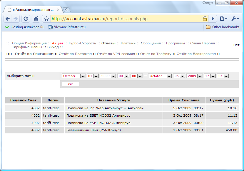Screen dimensions: 244x171
Task: Click the amount 450.00
Action: coord(231,130)
